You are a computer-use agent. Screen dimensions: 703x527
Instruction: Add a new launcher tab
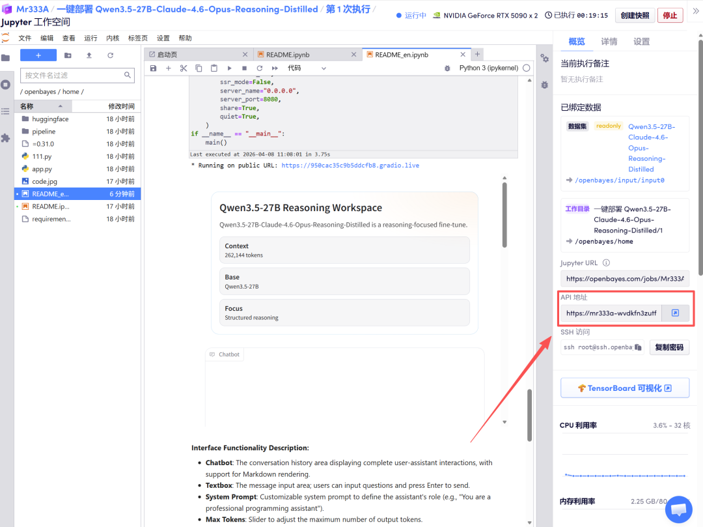tap(478, 54)
